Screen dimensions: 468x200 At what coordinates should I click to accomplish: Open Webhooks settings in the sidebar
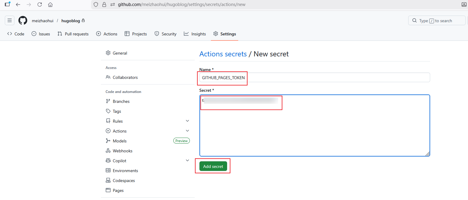[122, 151]
